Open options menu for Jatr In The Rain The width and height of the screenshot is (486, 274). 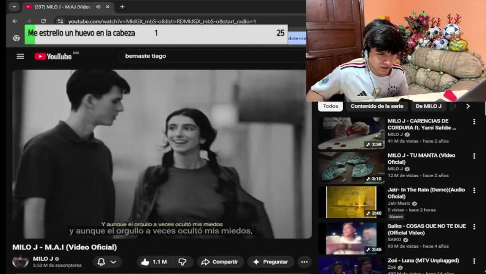(x=474, y=190)
